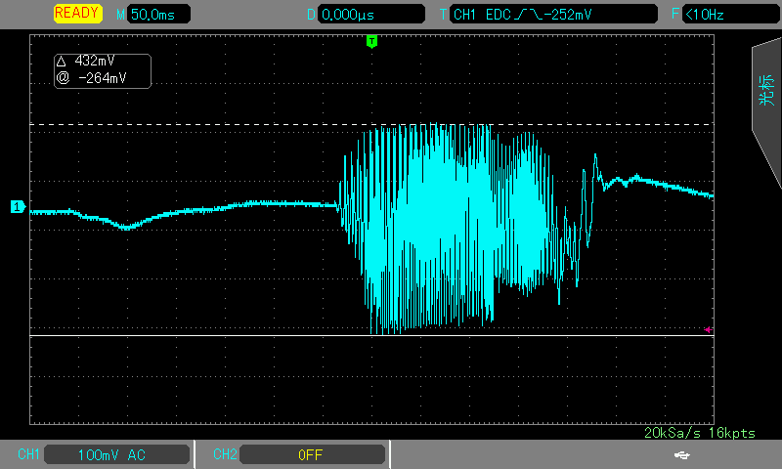Click the upper dashed horizontal cursor line

click(372, 125)
